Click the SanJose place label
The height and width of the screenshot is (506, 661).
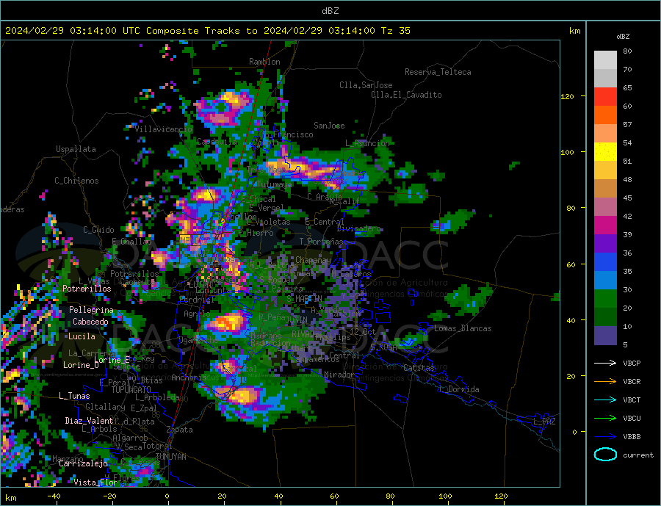(x=329, y=126)
